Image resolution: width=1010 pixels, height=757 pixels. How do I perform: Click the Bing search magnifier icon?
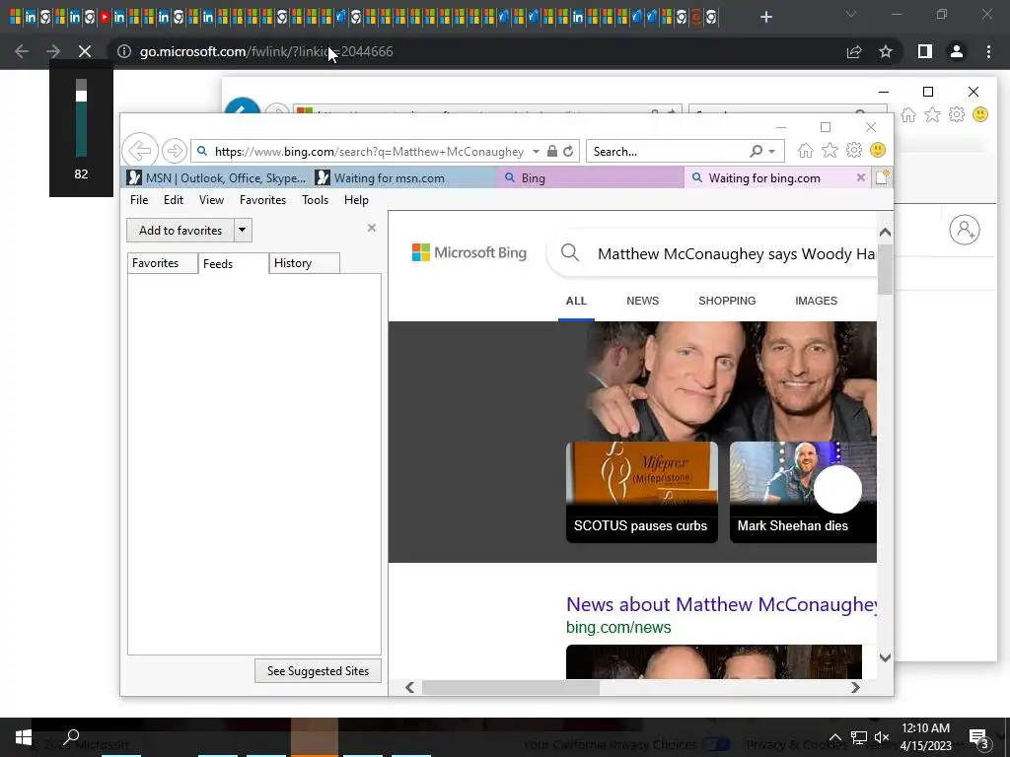click(x=569, y=253)
